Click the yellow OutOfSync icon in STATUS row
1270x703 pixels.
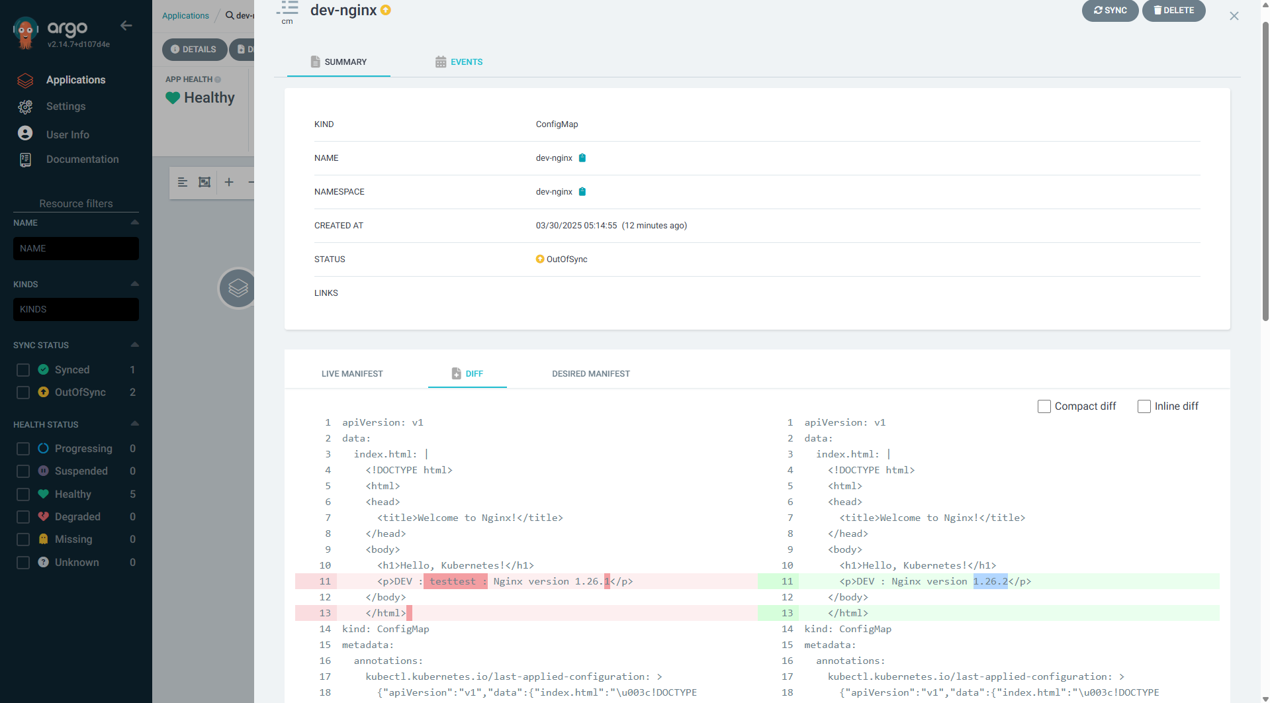pos(540,259)
